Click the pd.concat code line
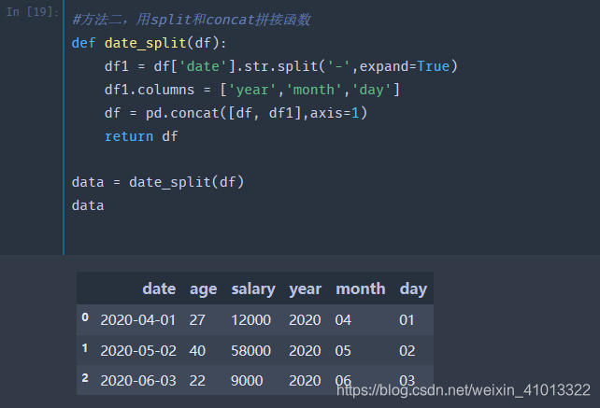 click(x=236, y=113)
